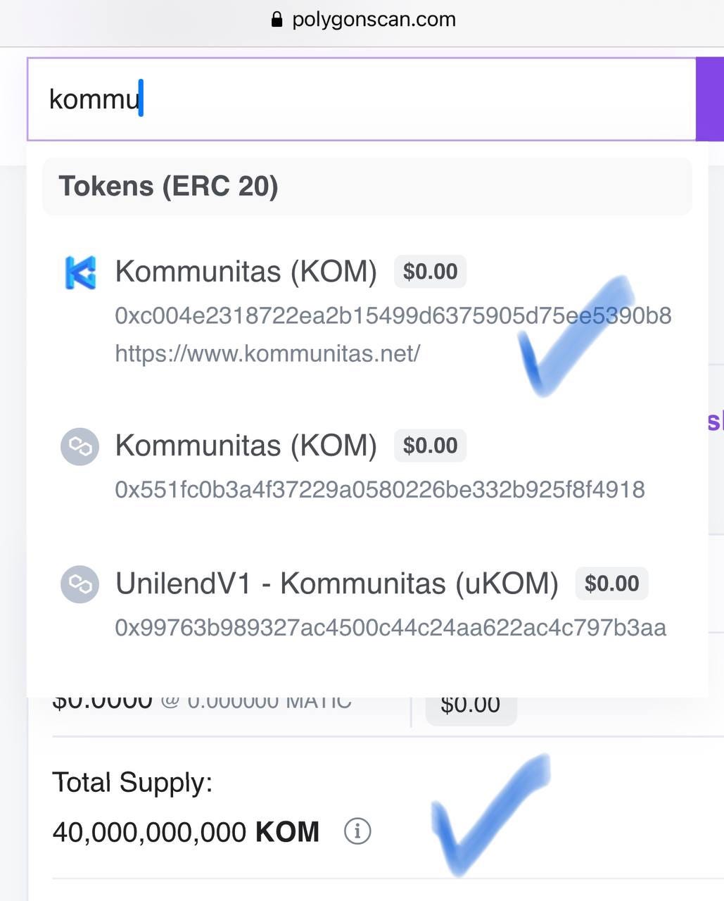This screenshot has height=901, width=724.
Task: Click the info circle next to 40,000,000,000 KOM
Action: click(357, 831)
